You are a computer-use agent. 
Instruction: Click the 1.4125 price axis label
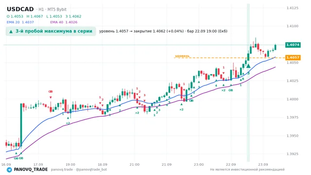(x=293, y=8)
